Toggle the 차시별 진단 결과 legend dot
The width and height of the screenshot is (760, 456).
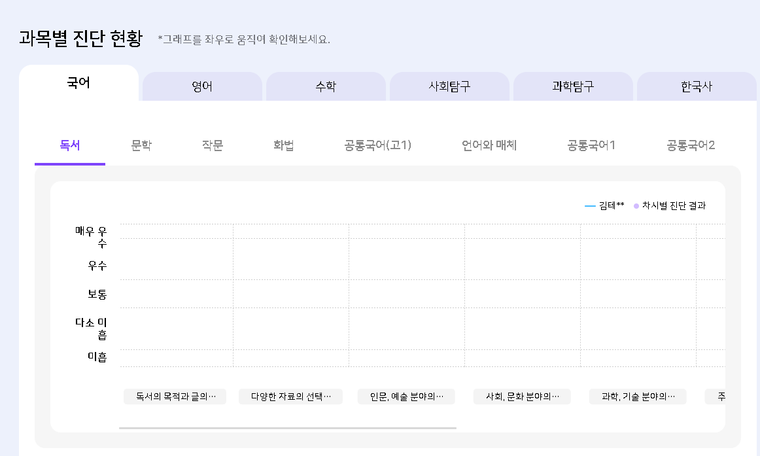[670, 205]
